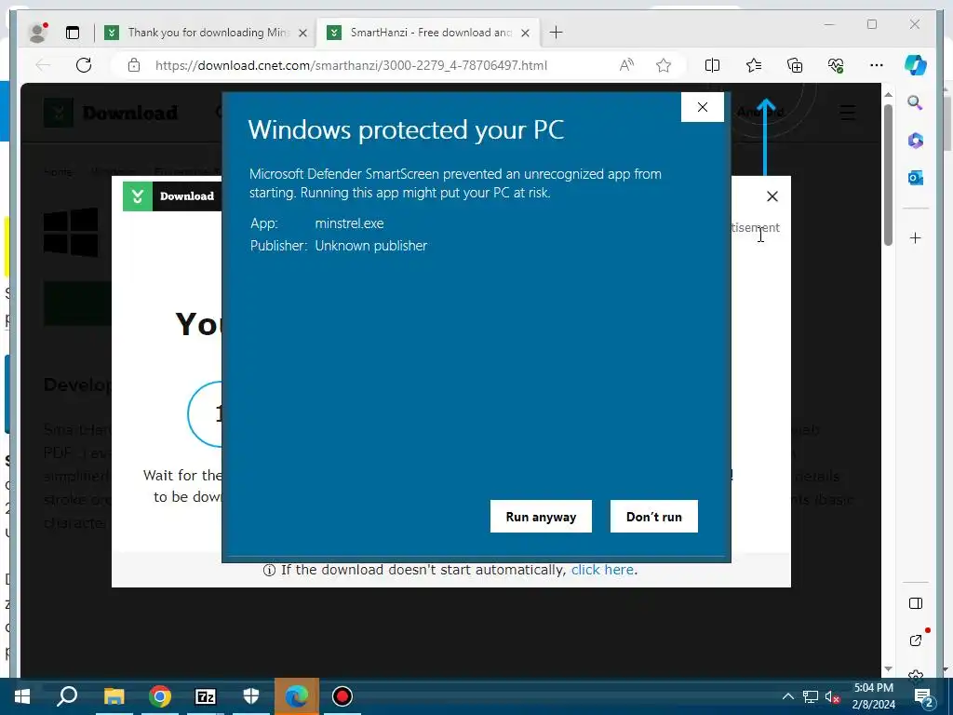
Task: Open Browser essentials
Action: coord(836,65)
